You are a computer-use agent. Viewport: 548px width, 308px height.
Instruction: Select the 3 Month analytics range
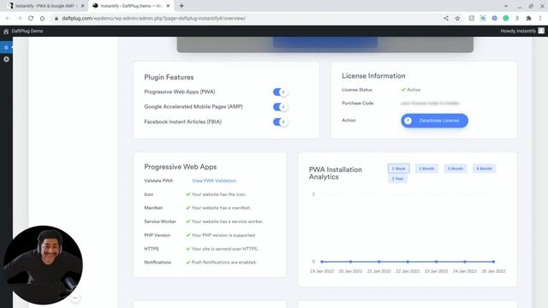click(x=455, y=169)
